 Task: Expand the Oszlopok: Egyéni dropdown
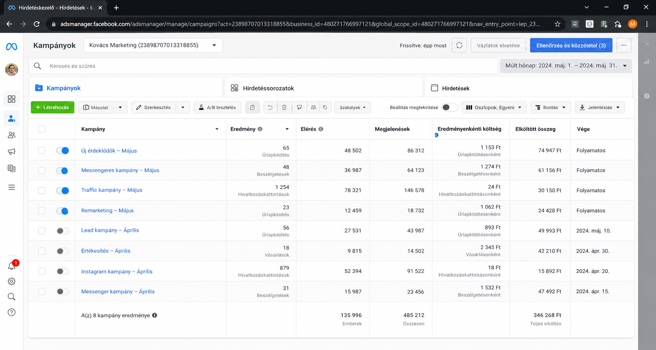(x=494, y=107)
